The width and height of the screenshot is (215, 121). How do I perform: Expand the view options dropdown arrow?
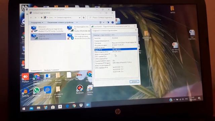(104, 23)
